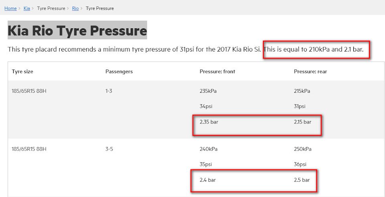Click the Pressure: rear column header
This screenshot has height=197, width=385.
(311, 72)
